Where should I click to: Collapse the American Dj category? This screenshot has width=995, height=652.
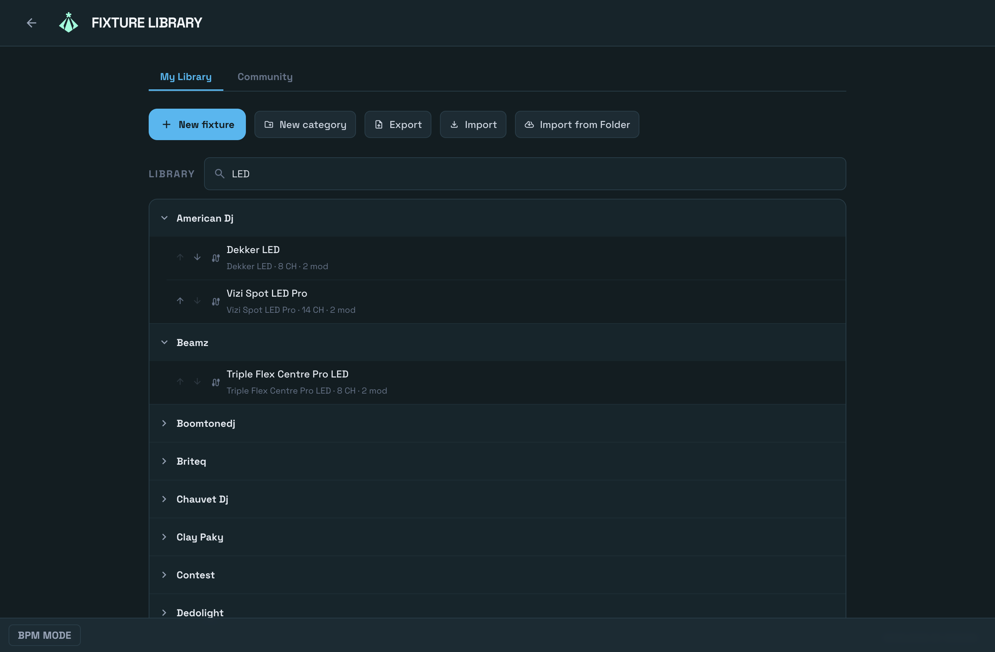(x=497, y=218)
